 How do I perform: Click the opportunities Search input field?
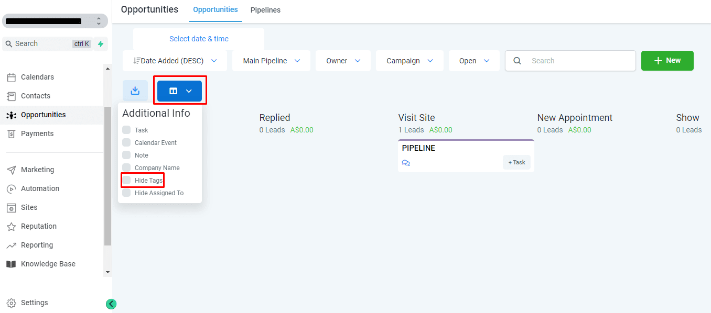pos(570,61)
